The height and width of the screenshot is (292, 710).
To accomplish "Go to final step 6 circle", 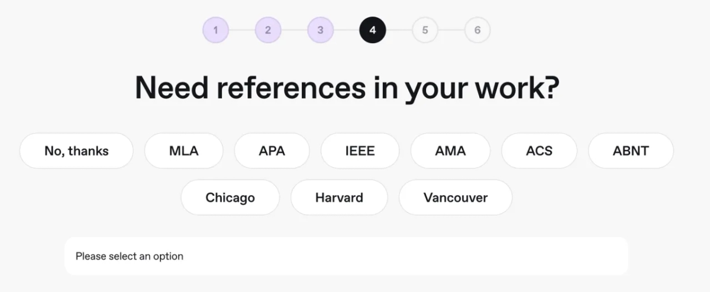I will tap(477, 30).
